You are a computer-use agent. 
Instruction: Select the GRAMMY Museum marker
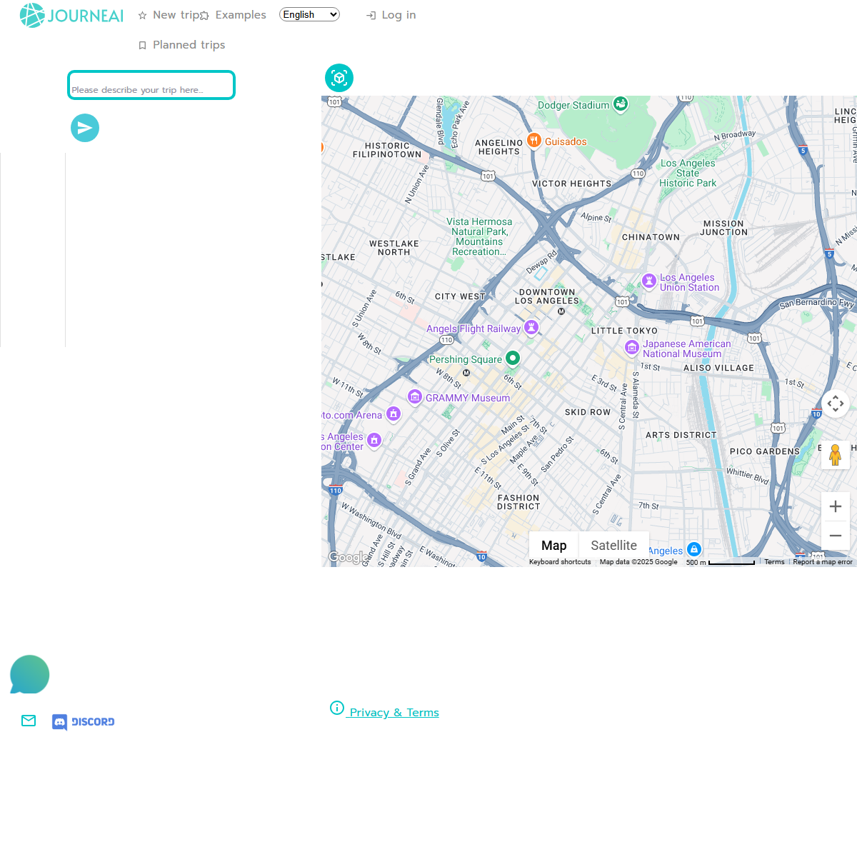coord(415,396)
